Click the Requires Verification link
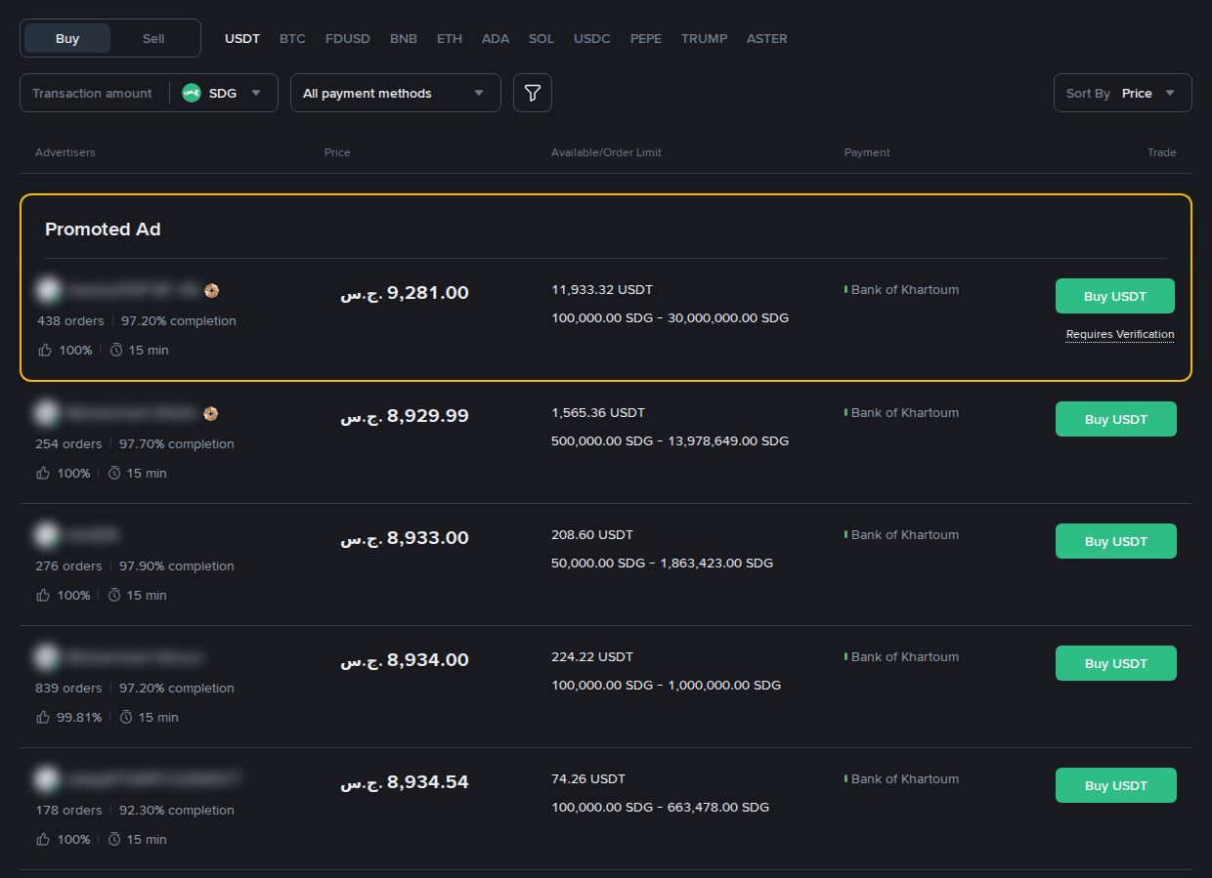 1120,334
